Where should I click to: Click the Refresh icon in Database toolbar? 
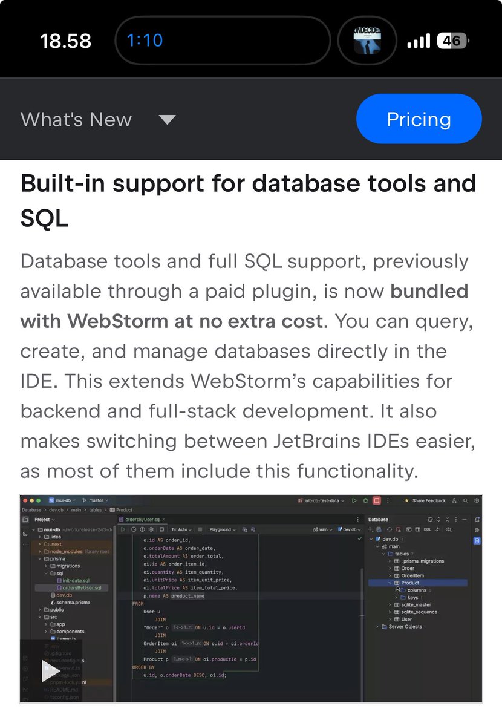(390, 529)
